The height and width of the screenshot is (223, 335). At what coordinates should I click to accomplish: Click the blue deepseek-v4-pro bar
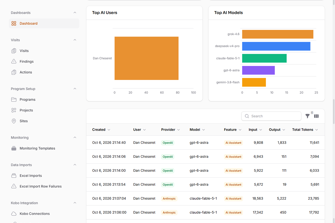(x=276, y=46)
